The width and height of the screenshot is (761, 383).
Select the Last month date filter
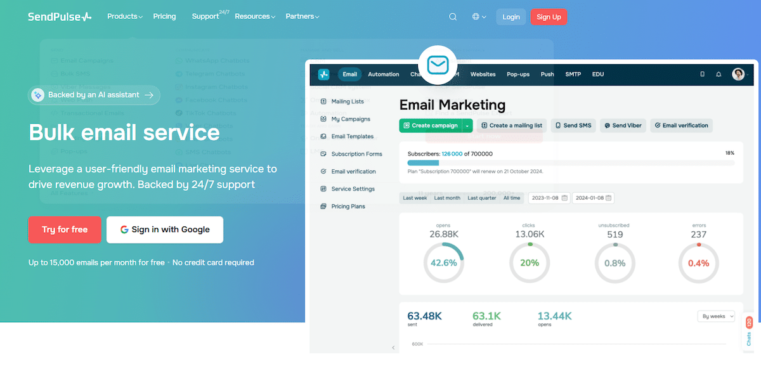pyautogui.click(x=447, y=198)
